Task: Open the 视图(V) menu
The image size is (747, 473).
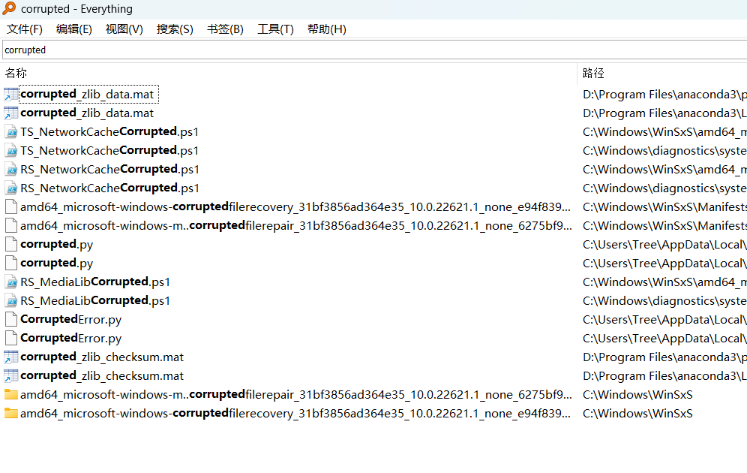Action: 124,29
